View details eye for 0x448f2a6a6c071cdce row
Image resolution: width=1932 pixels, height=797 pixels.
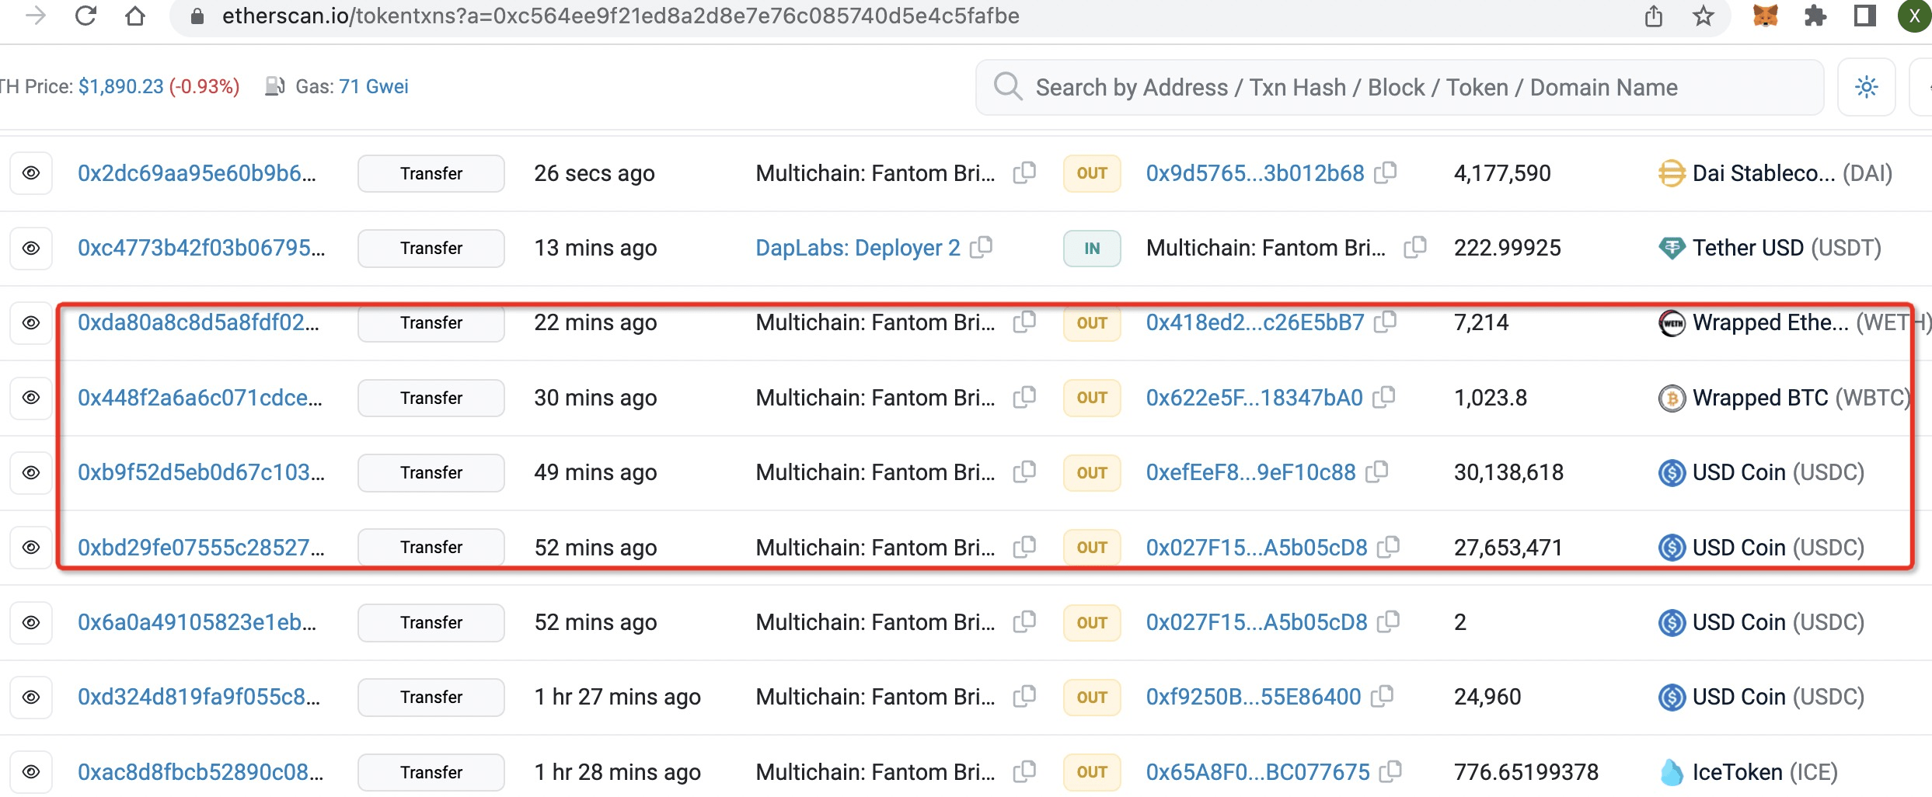coord(31,398)
